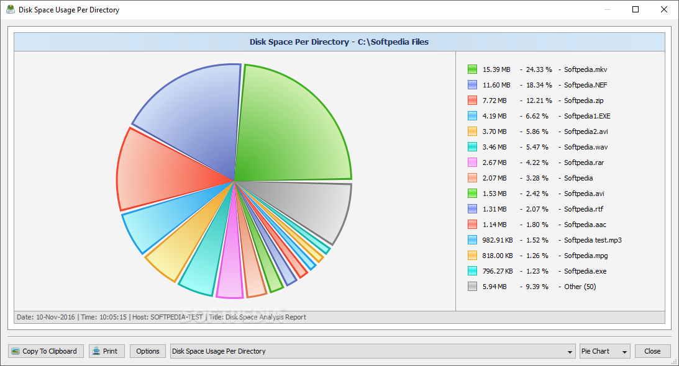
Task: Click the teal swatch for Softpedia.exe
Action: pos(472,271)
